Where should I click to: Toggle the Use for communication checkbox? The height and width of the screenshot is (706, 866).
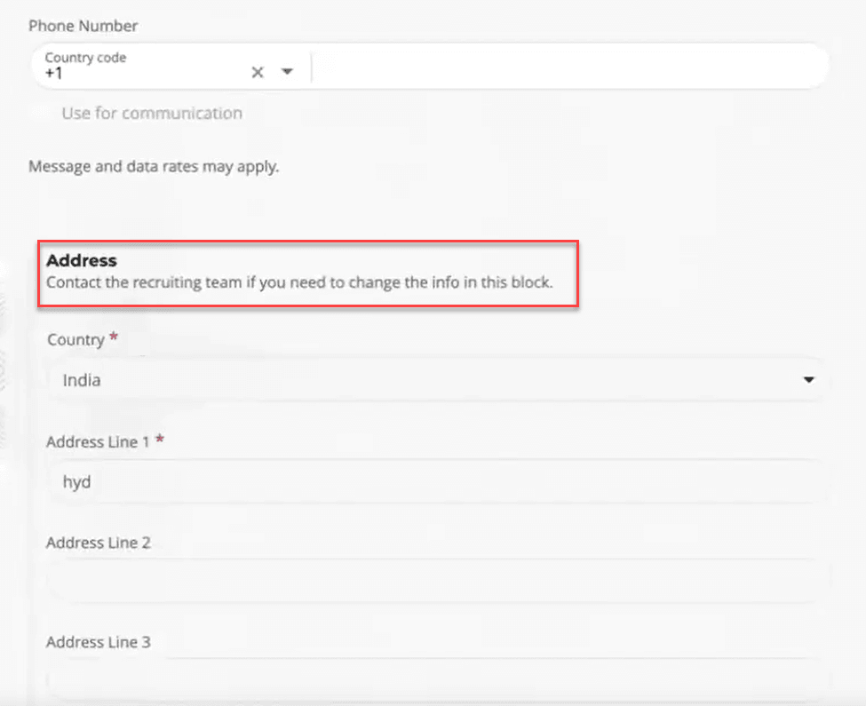click(39, 113)
